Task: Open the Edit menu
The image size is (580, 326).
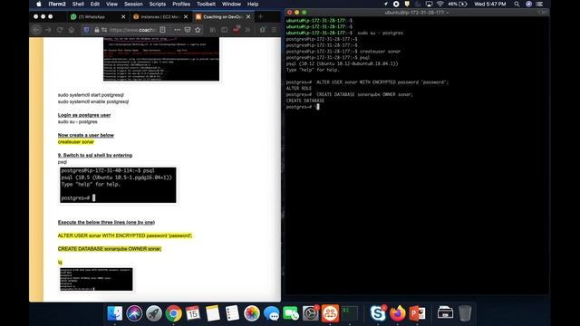Action: tap(95, 4)
